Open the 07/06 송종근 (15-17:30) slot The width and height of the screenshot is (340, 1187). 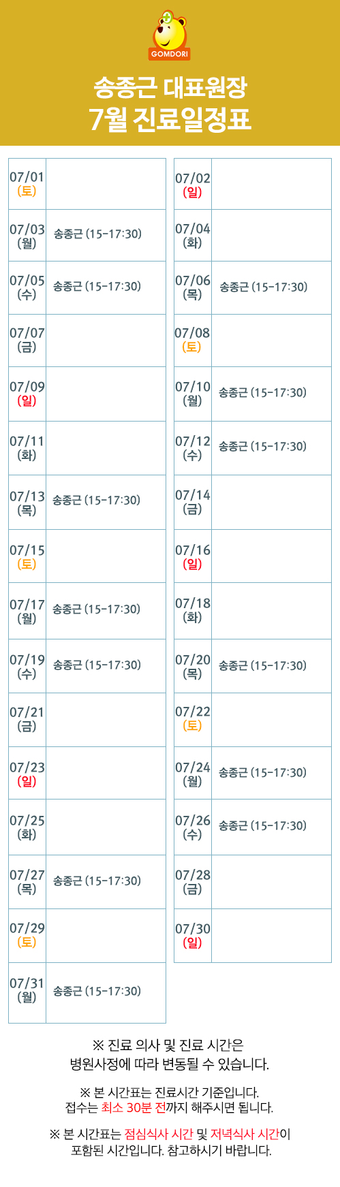pos(264,287)
